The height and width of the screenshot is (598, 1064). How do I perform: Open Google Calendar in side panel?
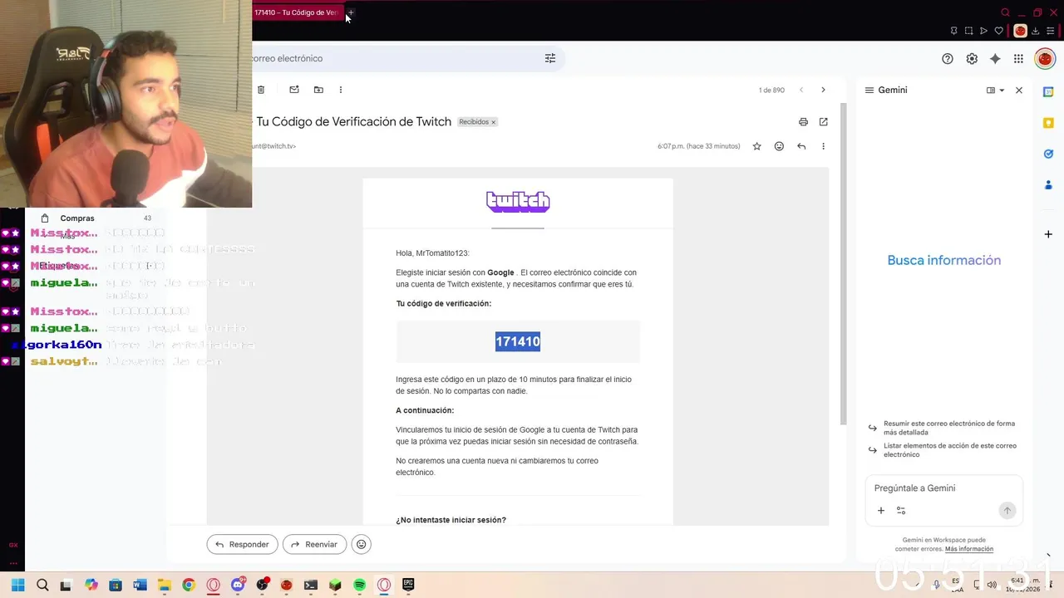1048,91
